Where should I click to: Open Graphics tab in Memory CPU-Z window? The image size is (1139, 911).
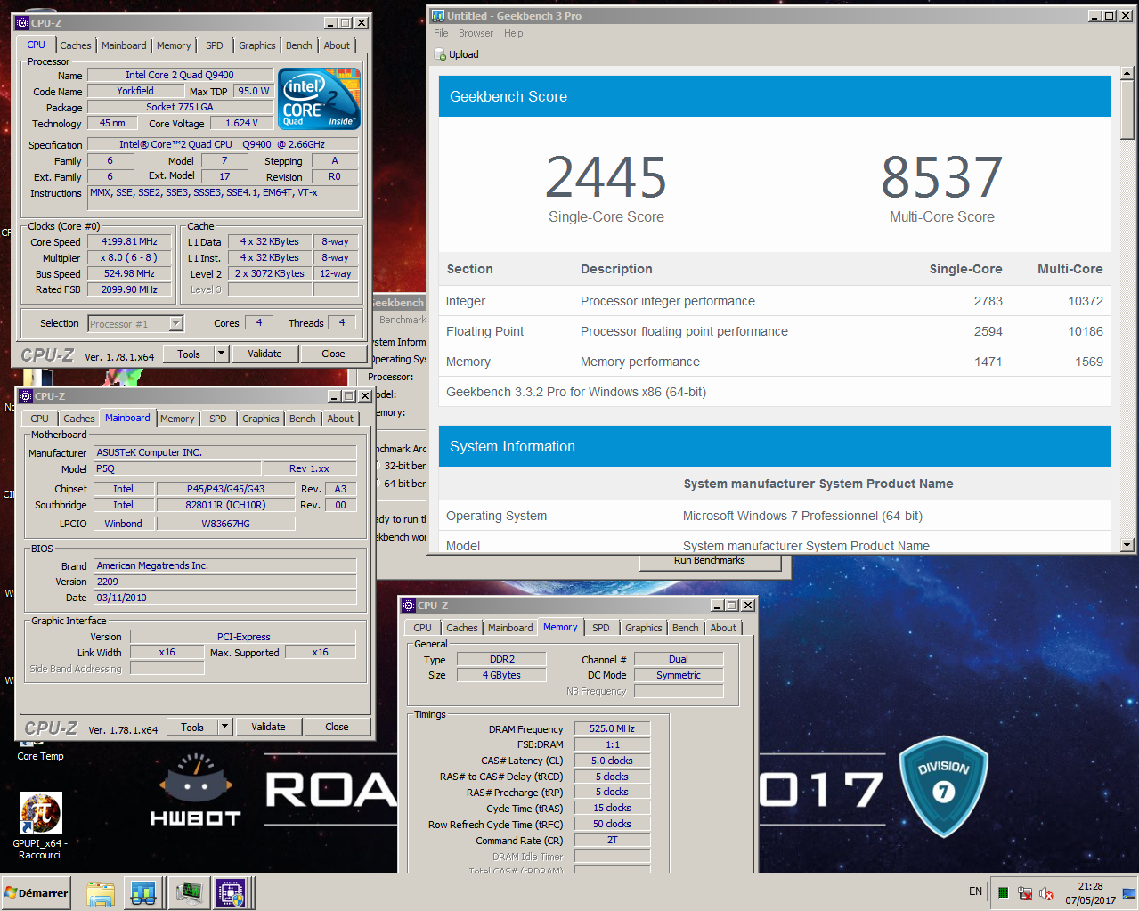point(644,628)
